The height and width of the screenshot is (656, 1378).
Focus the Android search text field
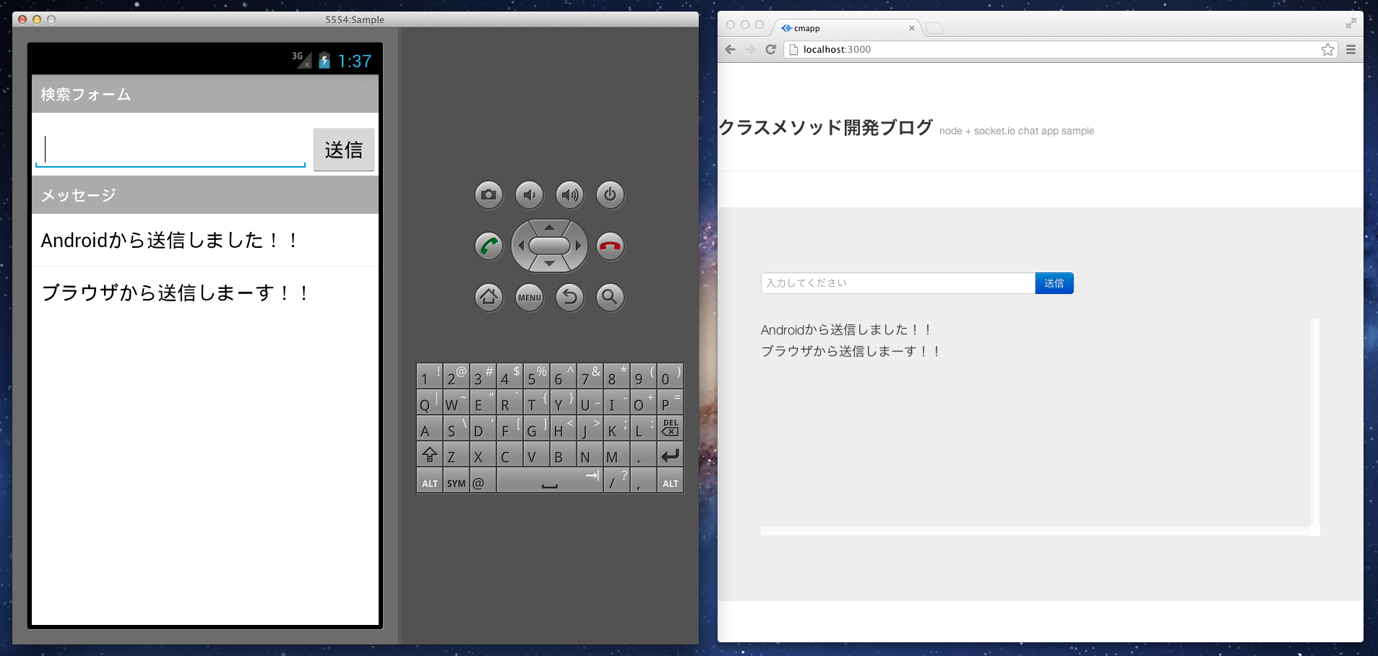point(171,150)
